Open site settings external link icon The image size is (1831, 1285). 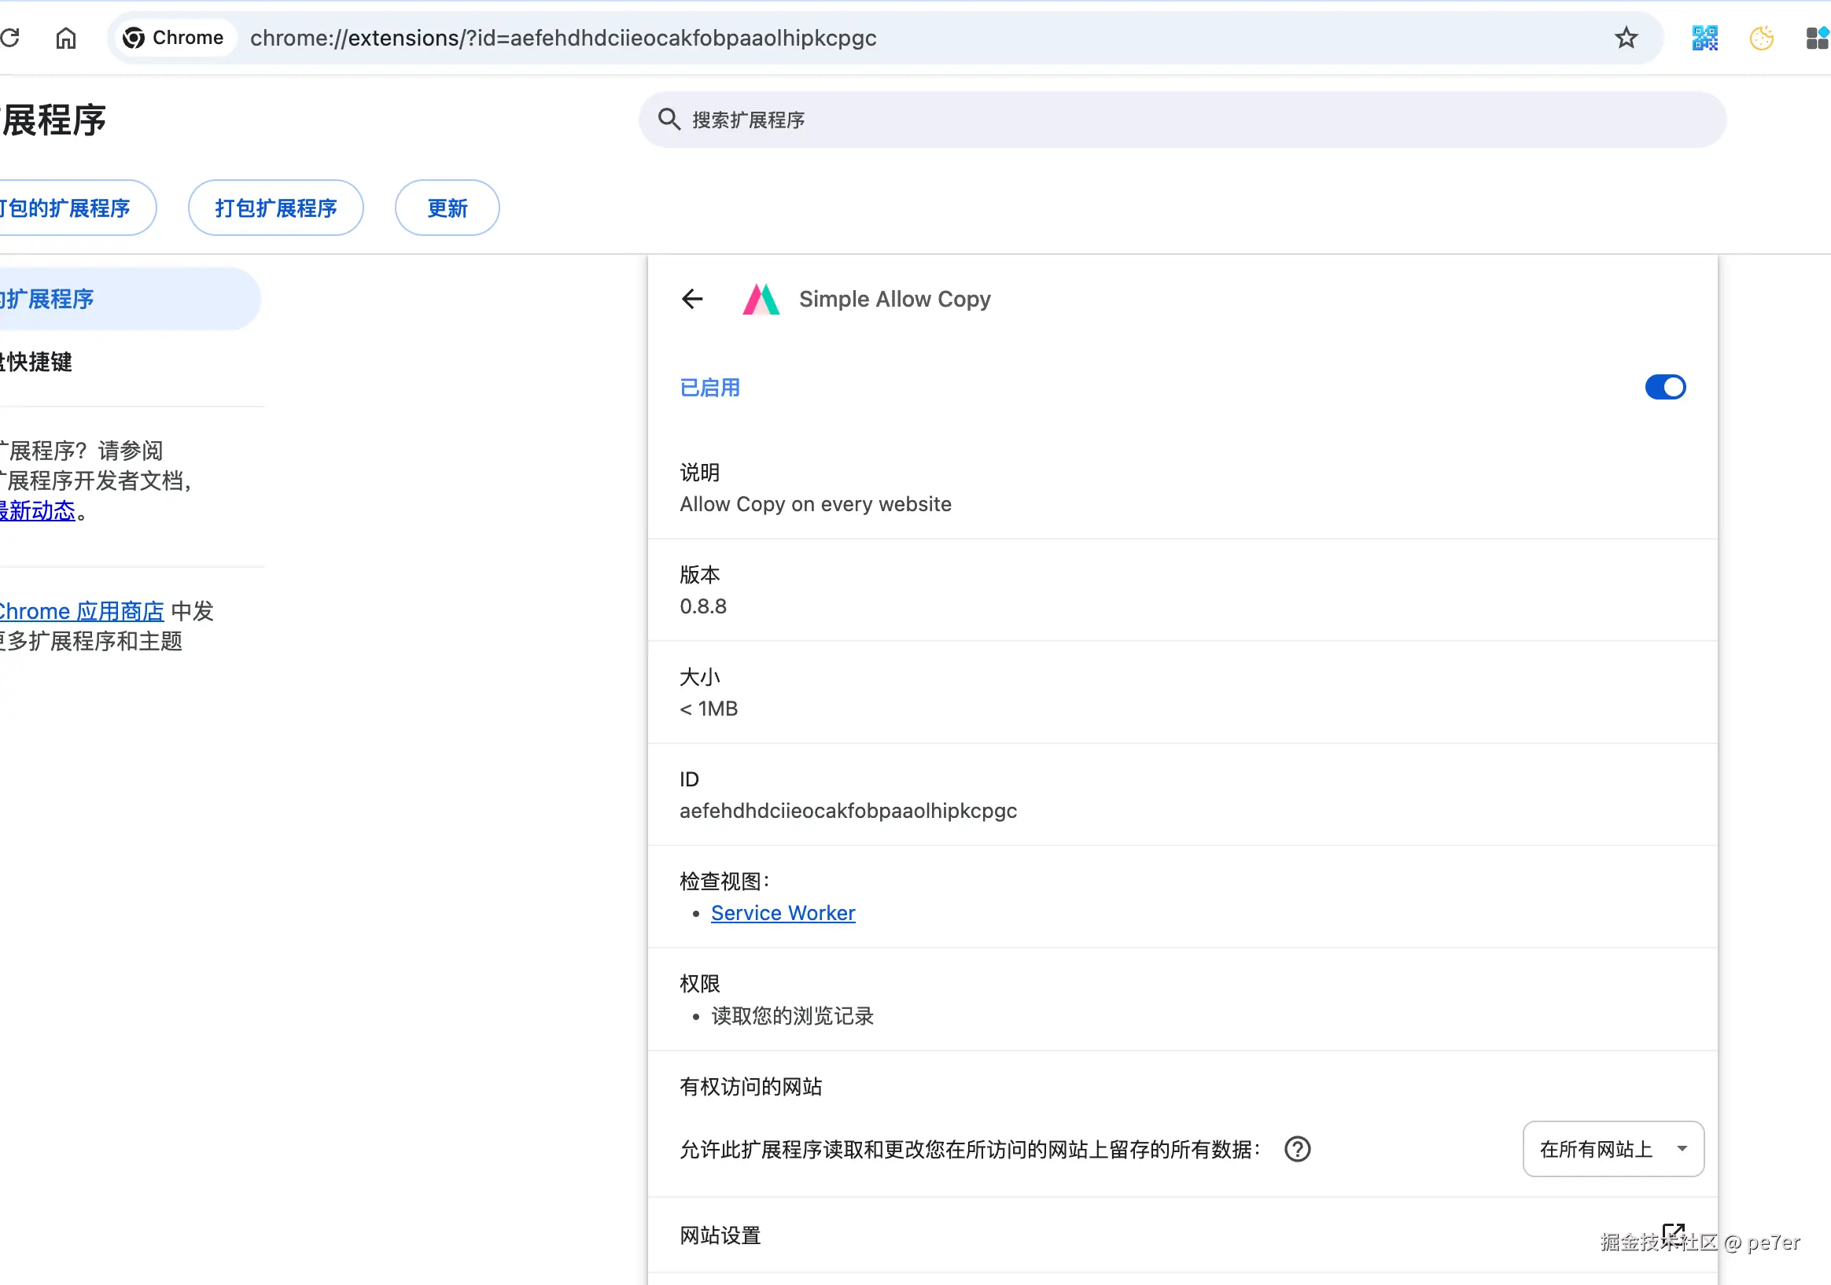(x=1673, y=1233)
